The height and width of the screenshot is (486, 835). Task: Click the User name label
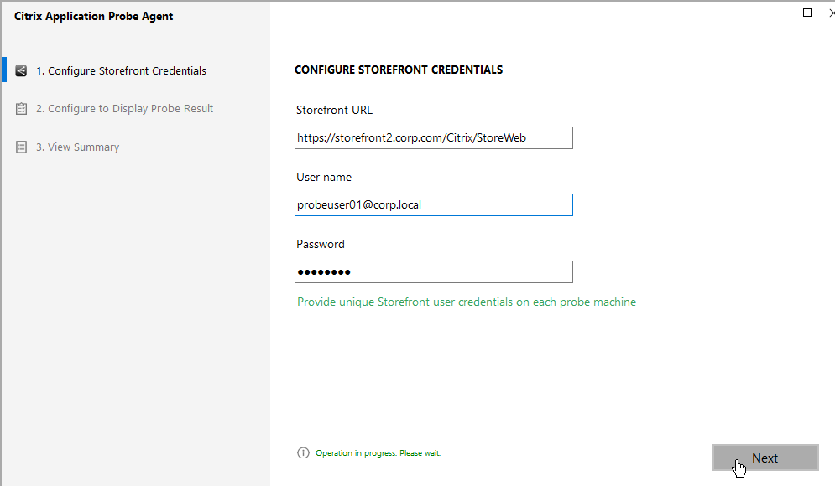(x=324, y=177)
